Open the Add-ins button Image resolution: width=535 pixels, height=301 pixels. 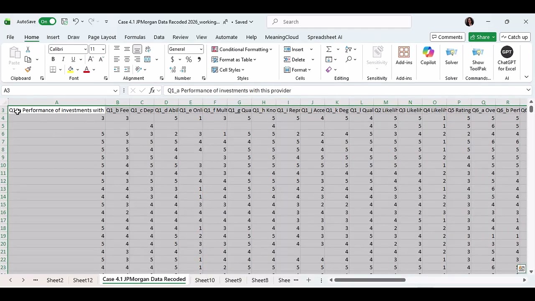[x=404, y=56]
